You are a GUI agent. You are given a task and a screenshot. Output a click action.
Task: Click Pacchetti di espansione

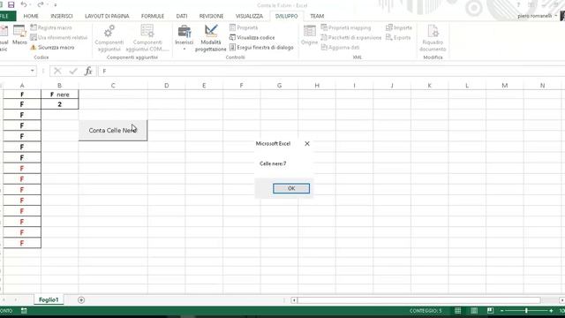pos(351,37)
